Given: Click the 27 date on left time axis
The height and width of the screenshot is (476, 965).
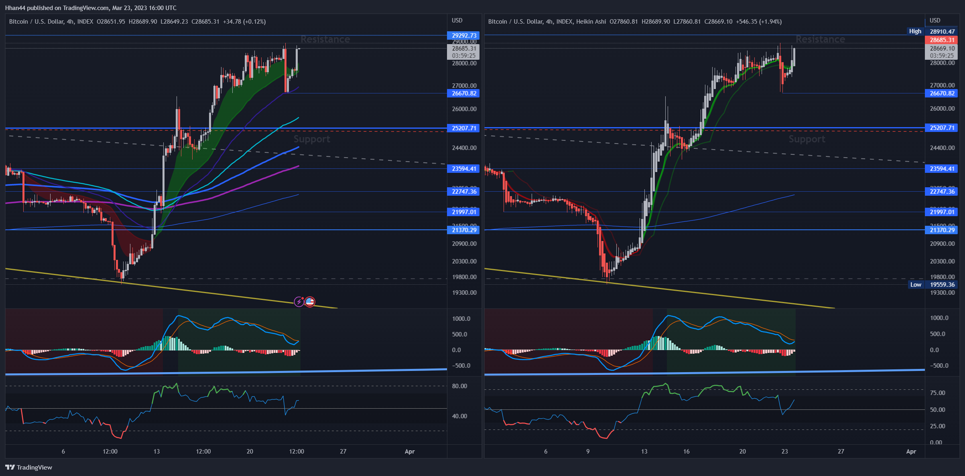Looking at the screenshot, I should click(x=343, y=451).
